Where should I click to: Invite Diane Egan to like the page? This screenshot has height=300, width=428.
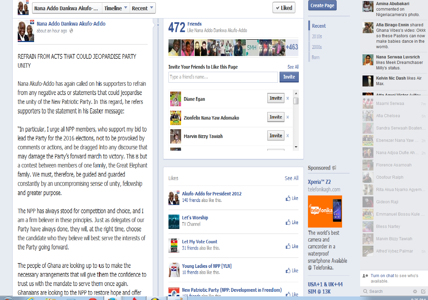click(x=276, y=98)
